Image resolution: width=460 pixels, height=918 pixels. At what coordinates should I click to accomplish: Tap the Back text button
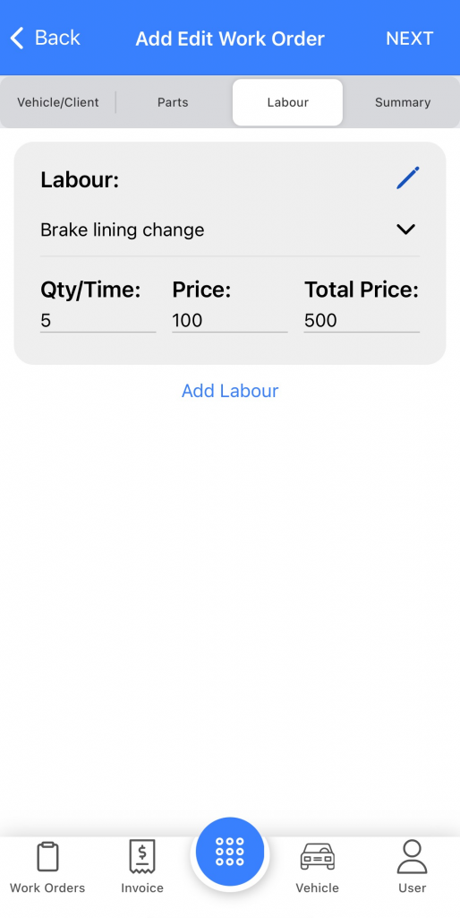(x=57, y=38)
